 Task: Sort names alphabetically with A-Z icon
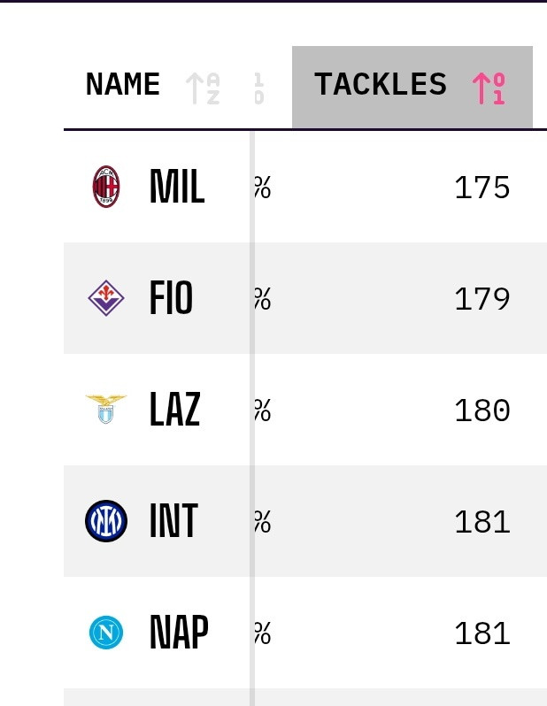[x=204, y=88]
